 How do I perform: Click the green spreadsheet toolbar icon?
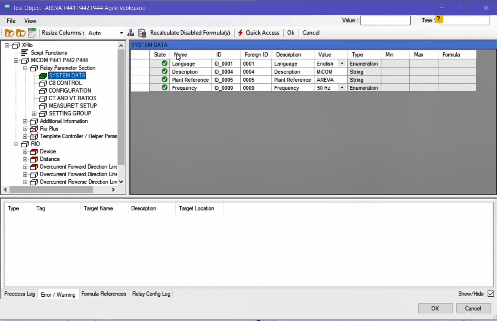(32, 33)
